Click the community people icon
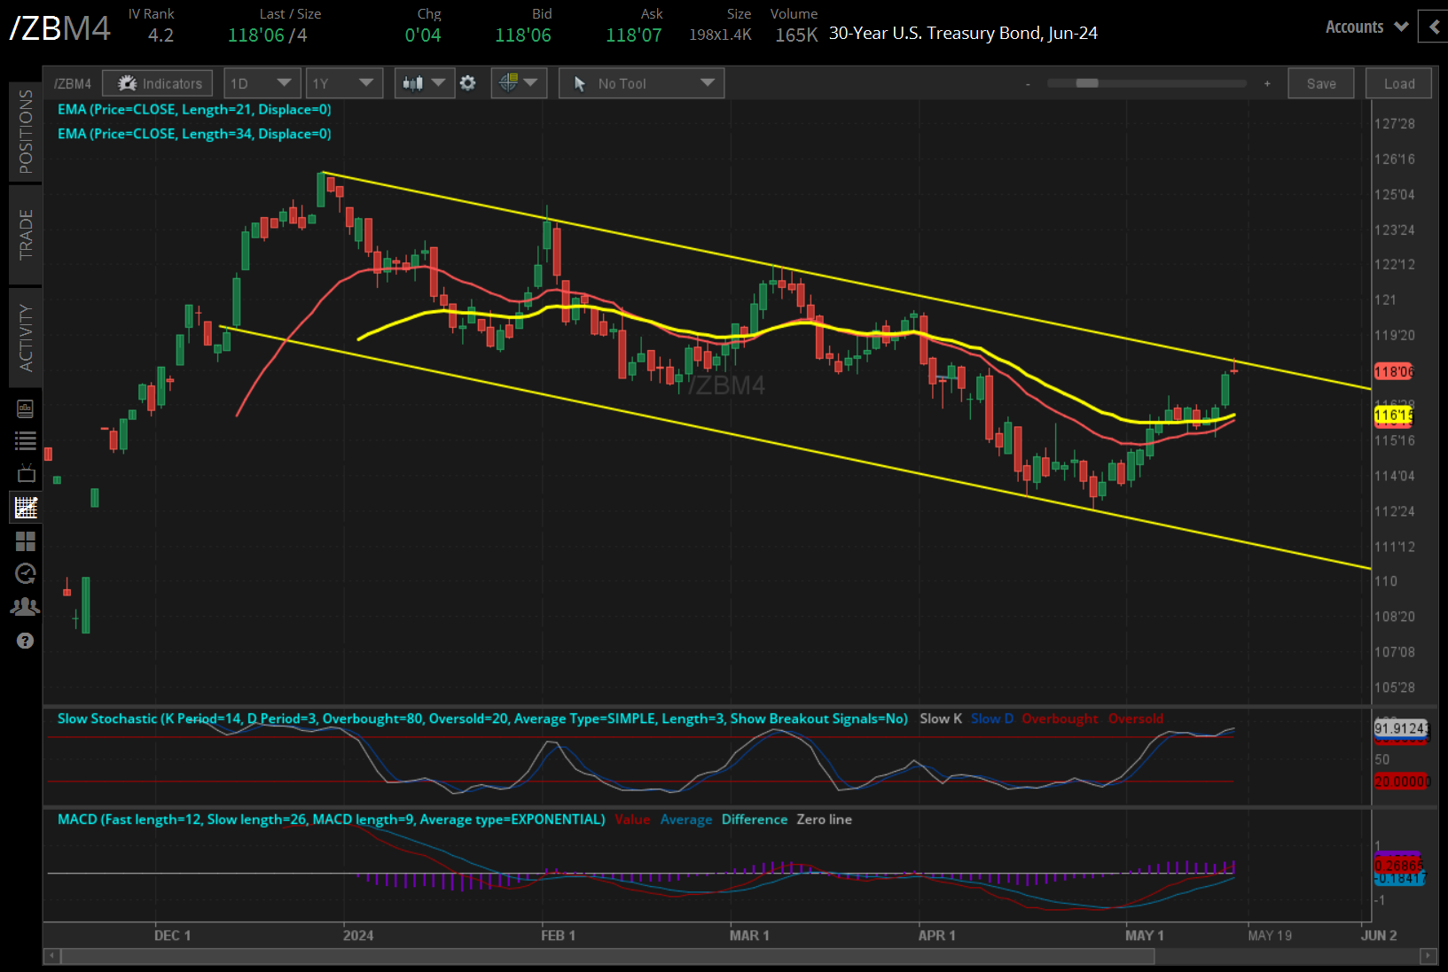 [25, 606]
